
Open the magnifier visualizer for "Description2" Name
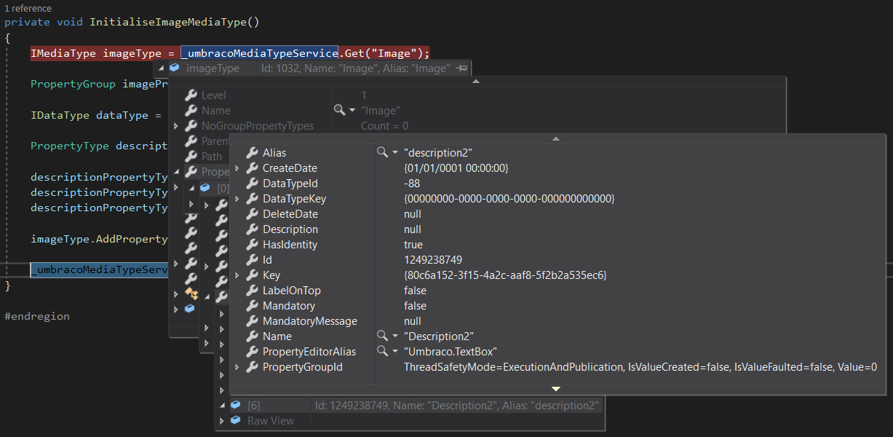tap(382, 336)
